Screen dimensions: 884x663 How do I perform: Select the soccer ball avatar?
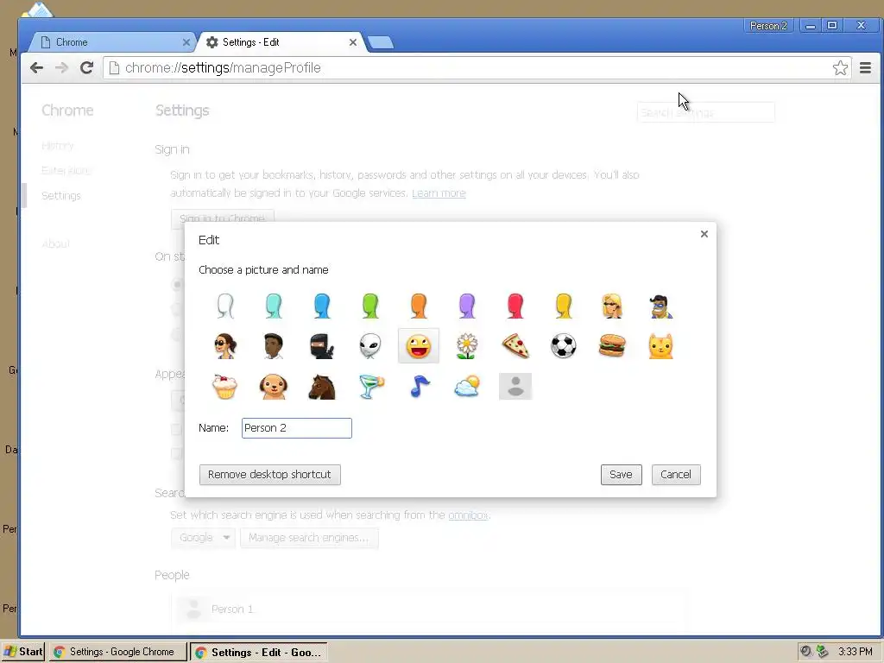pos(564,346)
